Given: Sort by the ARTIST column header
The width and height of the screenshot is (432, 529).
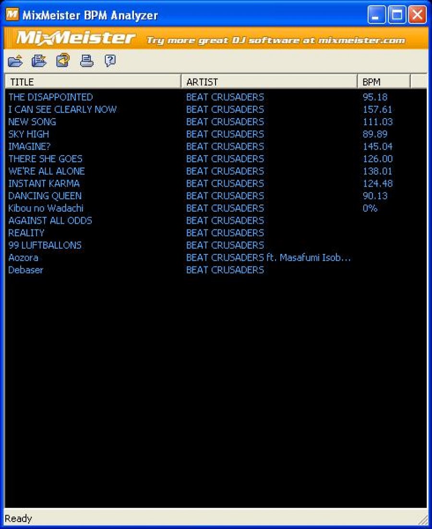Looking at the screenshot, I should 269,82.
